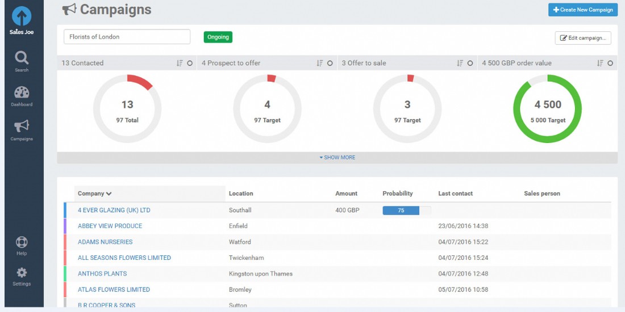Open ALL SEASONS FLOWERS LIMITED
Viewport: 625px width, 312px height.
[x=124, y=258]
